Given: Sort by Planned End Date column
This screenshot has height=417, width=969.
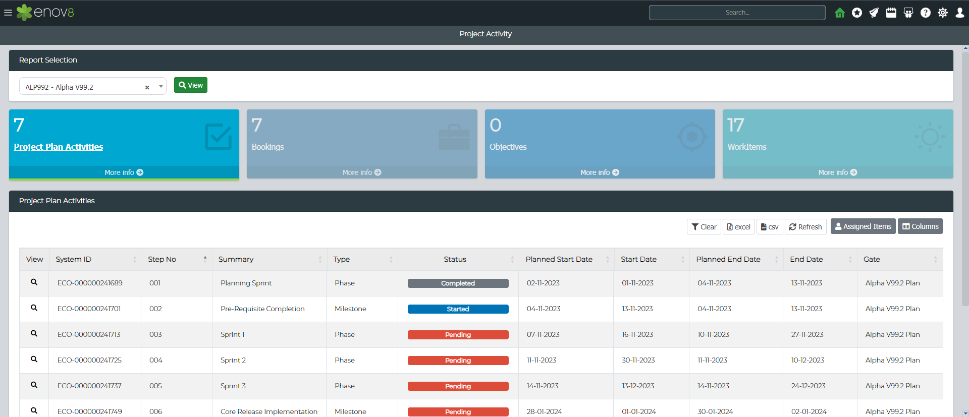Looking at the screenshot, I should click(x=737, y=259).
